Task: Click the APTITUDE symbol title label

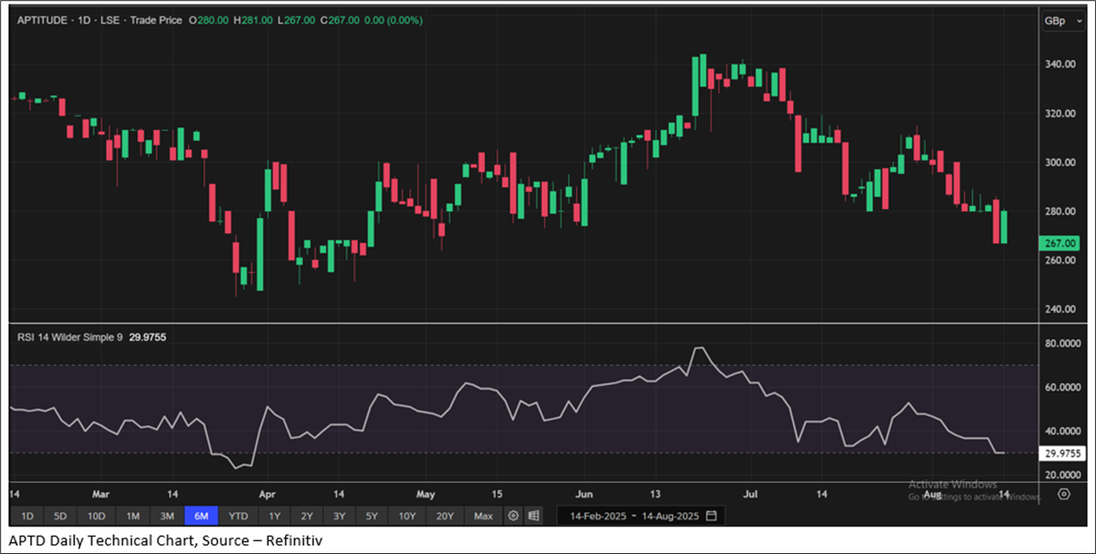Action: click(x=43, y=20)
